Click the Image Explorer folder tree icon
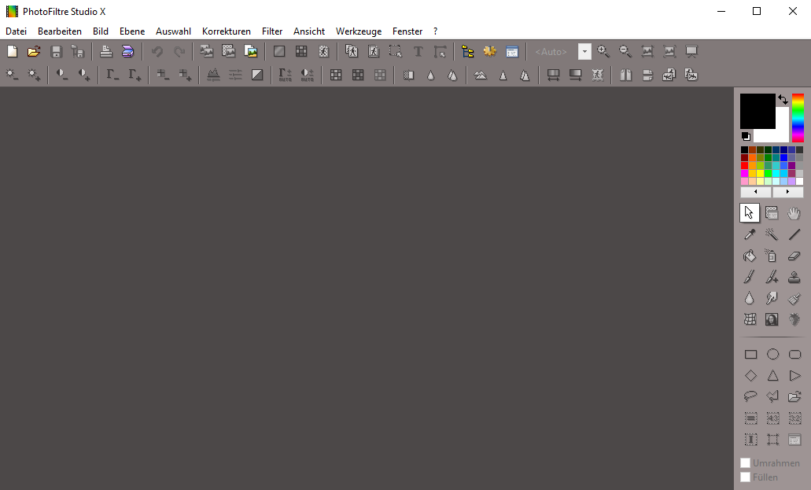 pyautogui.click(x=467, y=51)
